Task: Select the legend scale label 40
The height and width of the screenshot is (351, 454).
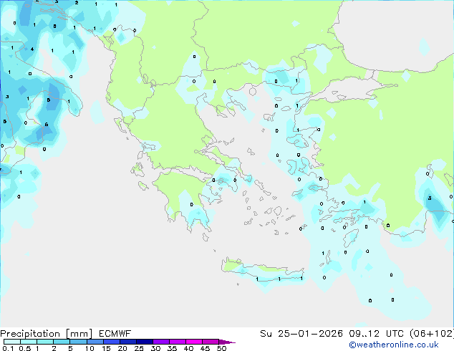Action: [188, 348]
